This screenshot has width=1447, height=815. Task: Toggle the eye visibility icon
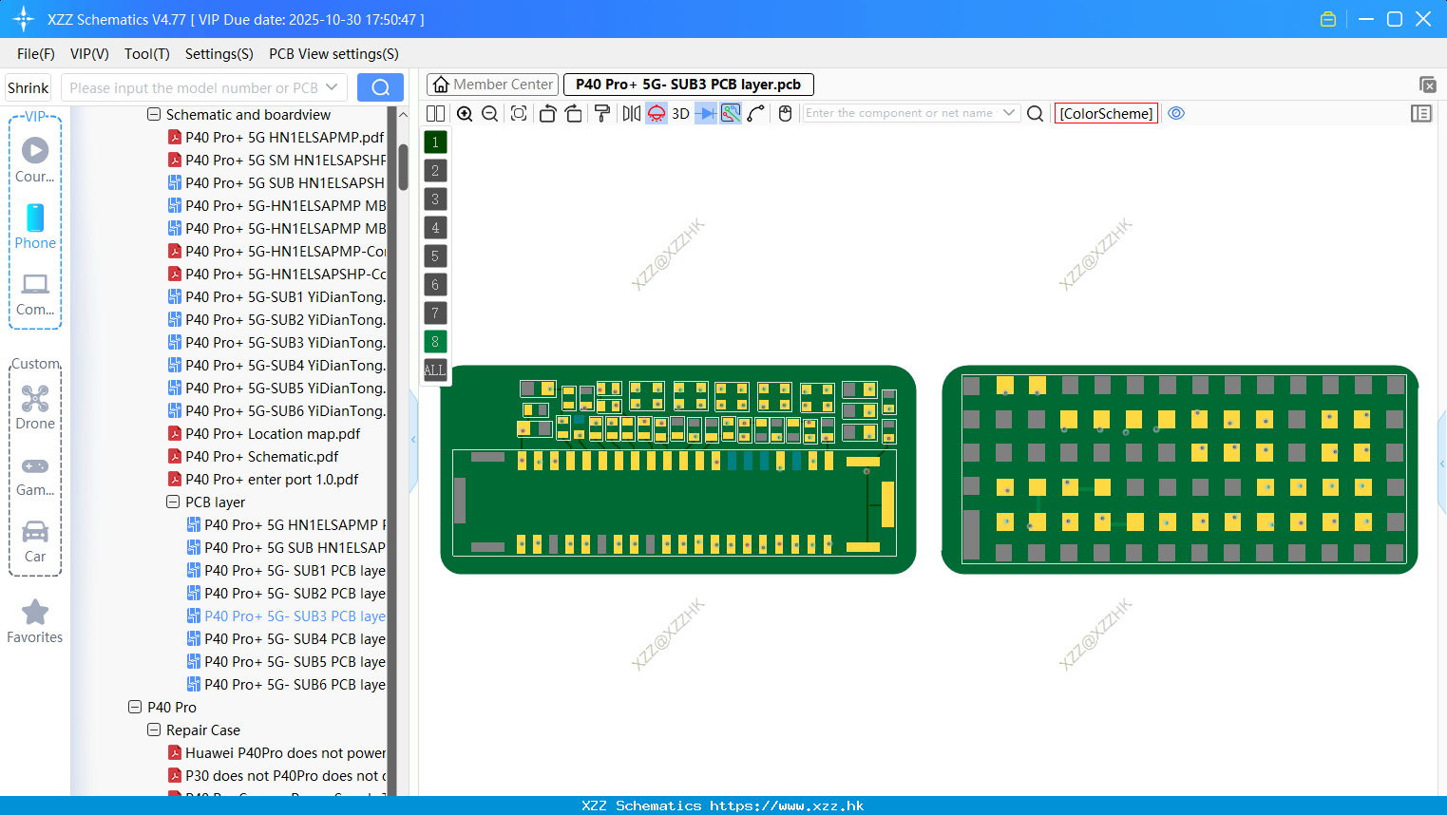coord(1176,113)
